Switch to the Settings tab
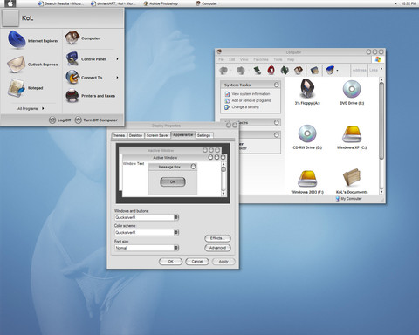 point(204,135)
